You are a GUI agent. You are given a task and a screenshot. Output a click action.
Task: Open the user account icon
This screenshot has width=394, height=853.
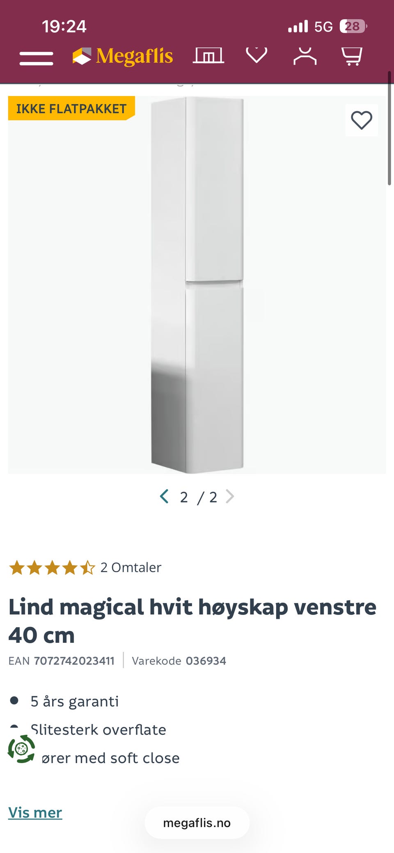(x=305, y=56)
